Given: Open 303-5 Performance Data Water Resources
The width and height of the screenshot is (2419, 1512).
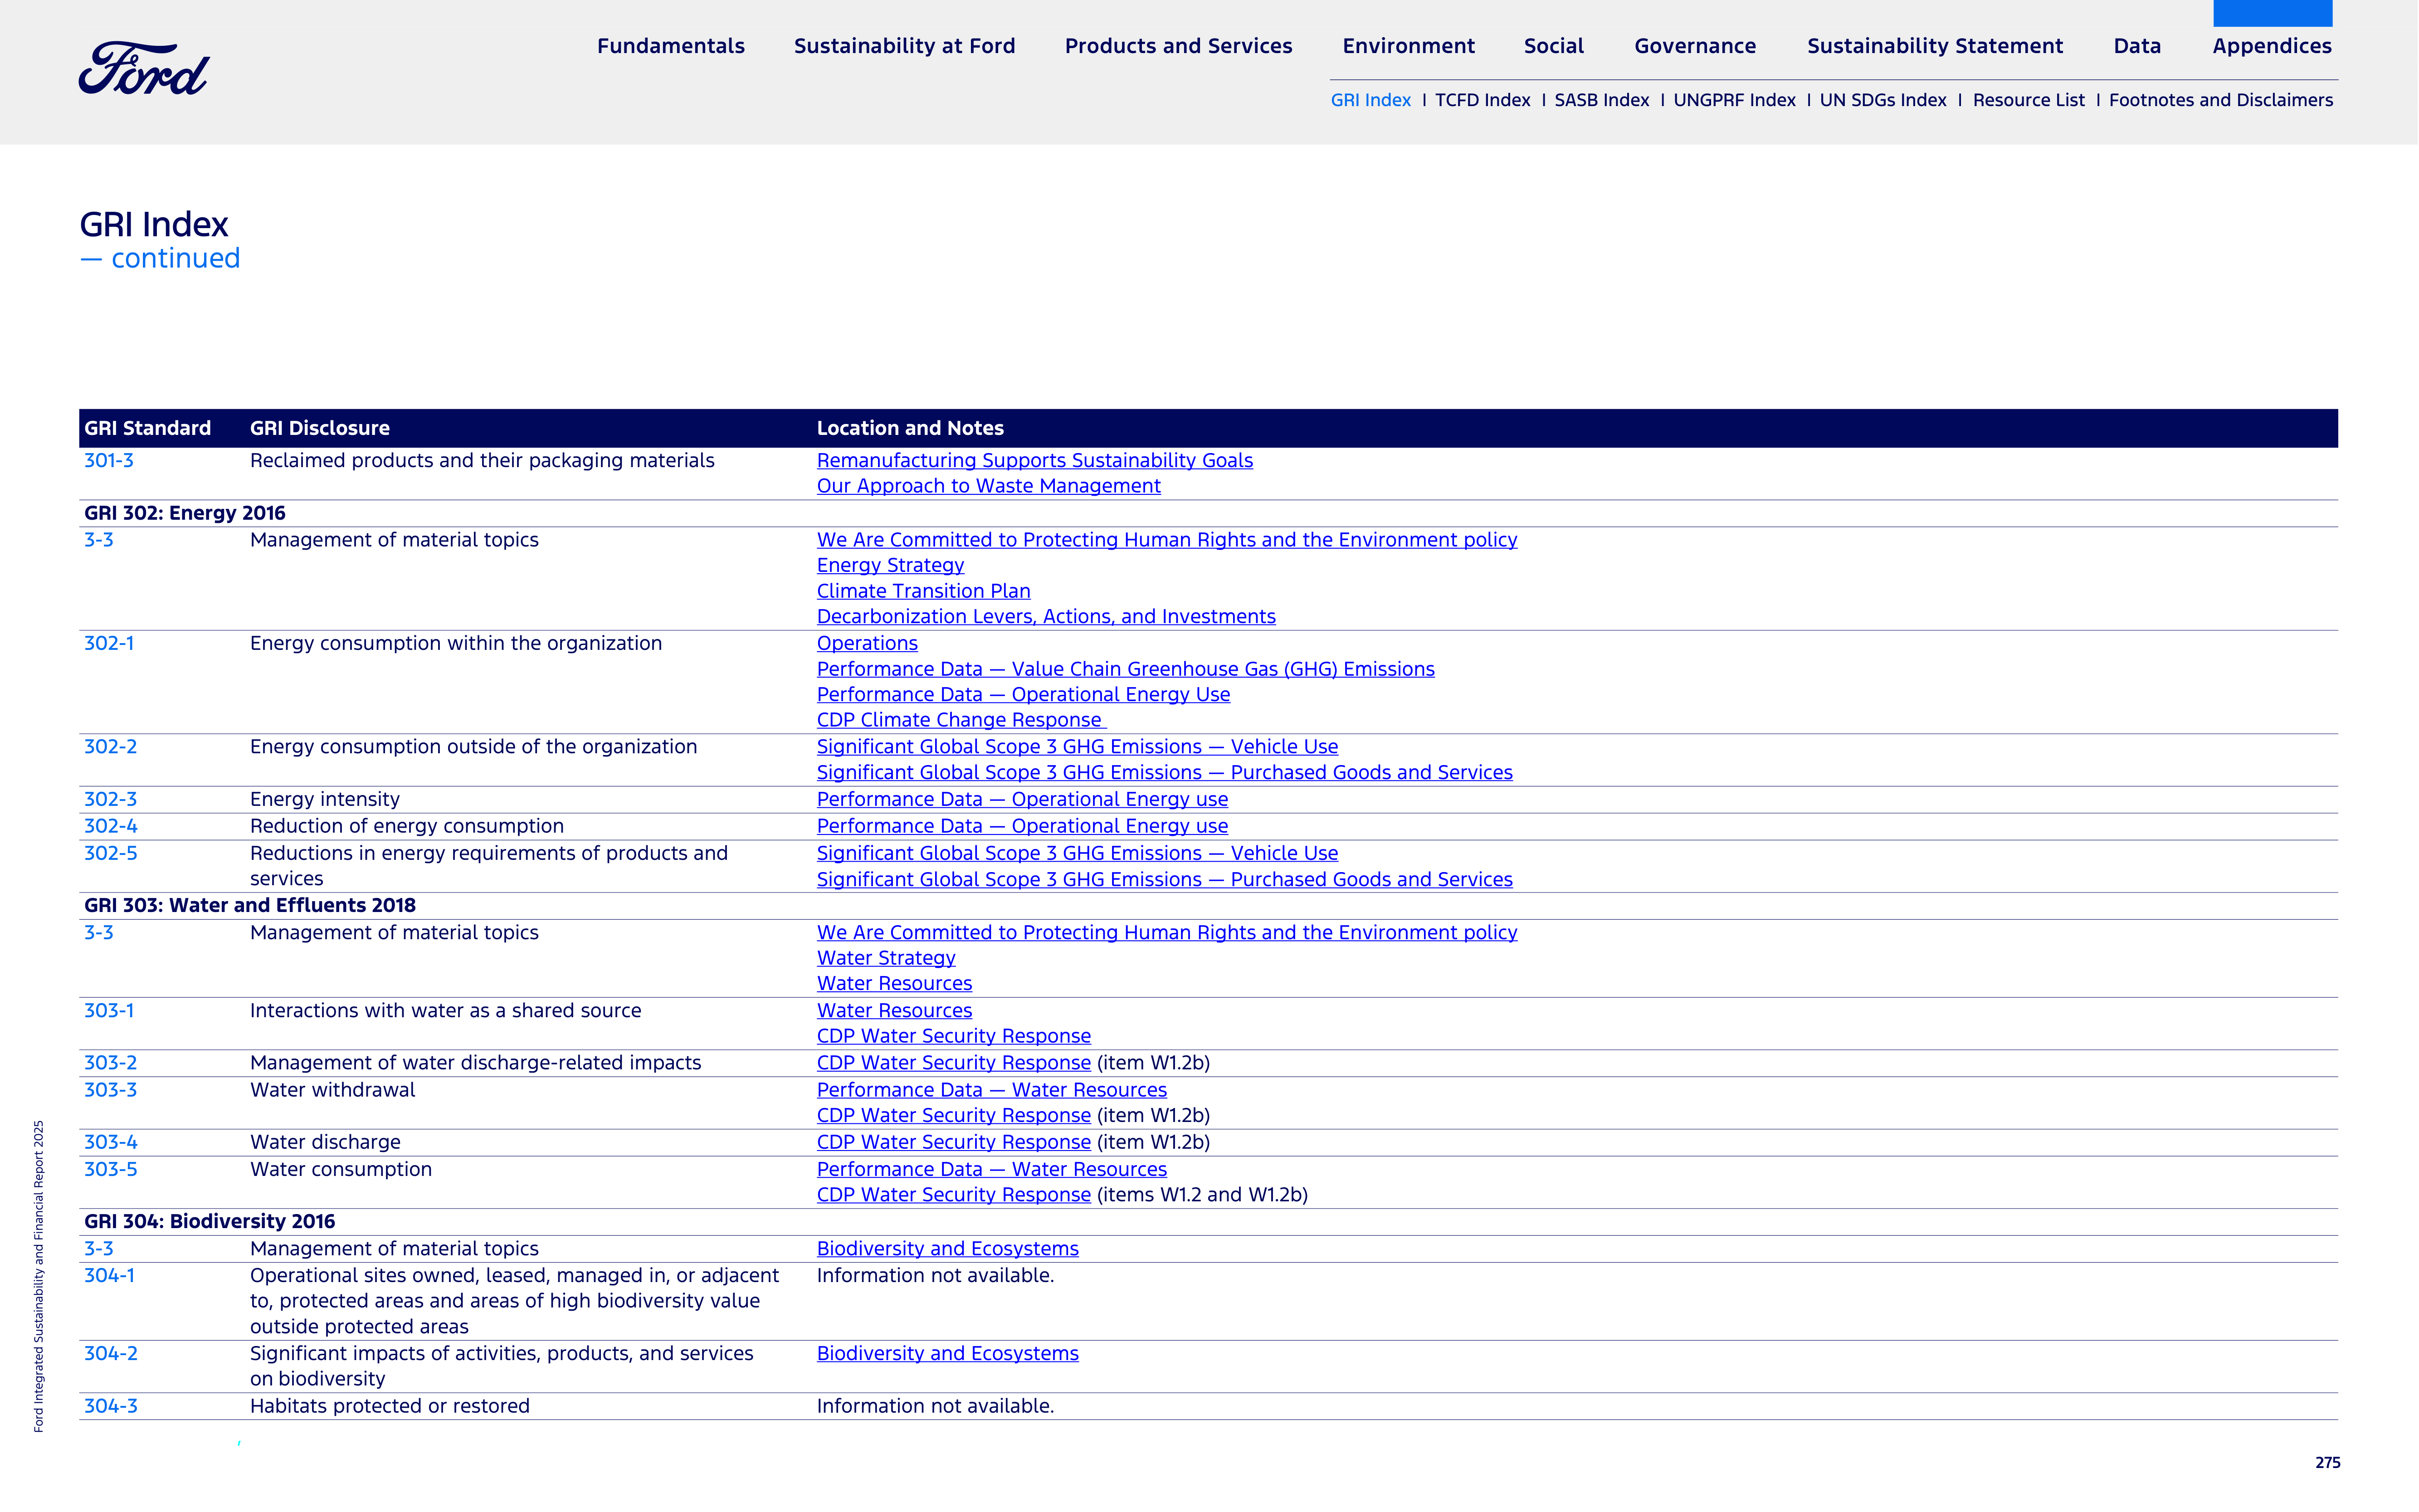Looking at the screenshot, I should point(991,1169).
